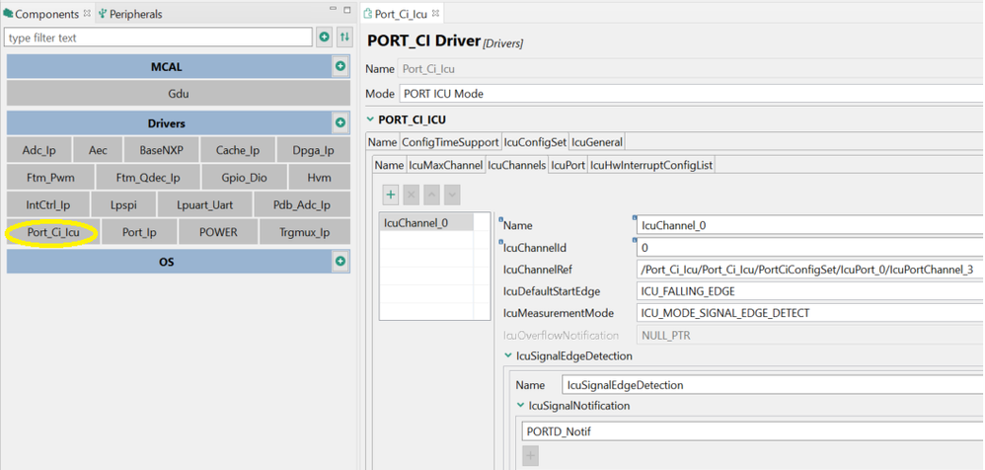This screenshot has height=470, width=985.
Task: Click the PORTD_Notif notification field
Action: 753,431
